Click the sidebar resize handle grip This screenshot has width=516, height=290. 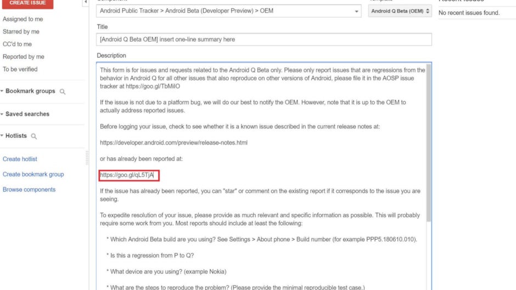pyautogui.click(x=87, y=158)
